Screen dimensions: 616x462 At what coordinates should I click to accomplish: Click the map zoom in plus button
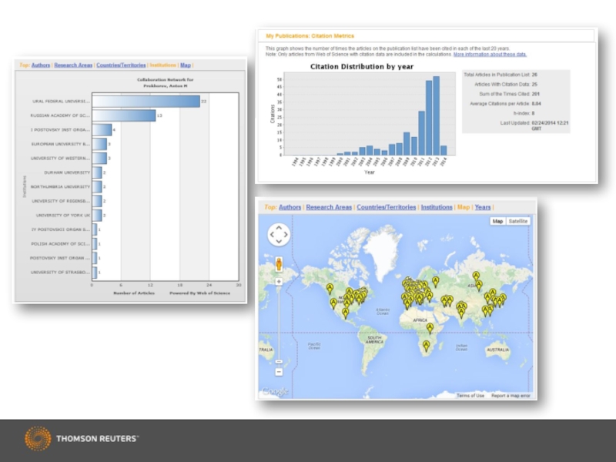tap(279, 282)
